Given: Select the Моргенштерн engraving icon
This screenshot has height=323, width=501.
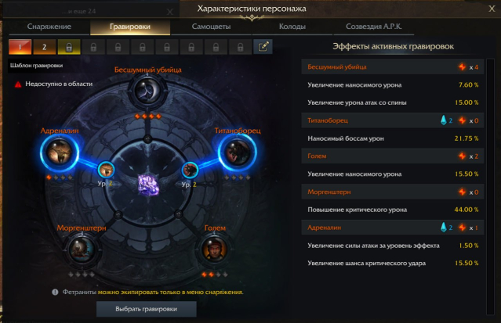Looking at the screenshot, I should [82, 249].
